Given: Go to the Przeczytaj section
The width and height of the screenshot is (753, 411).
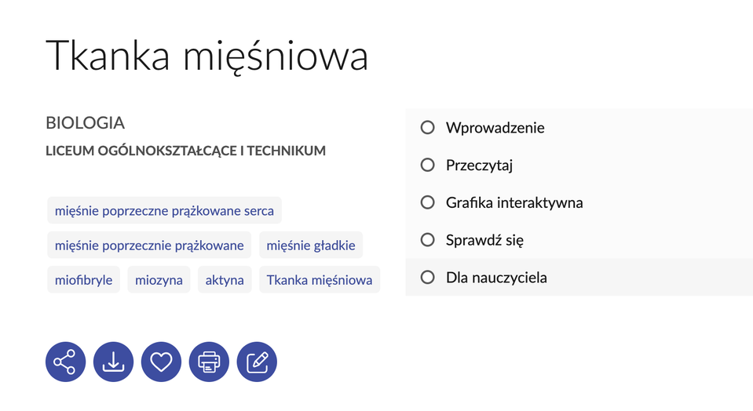Looking at the screenshot, I should (479, 165).
